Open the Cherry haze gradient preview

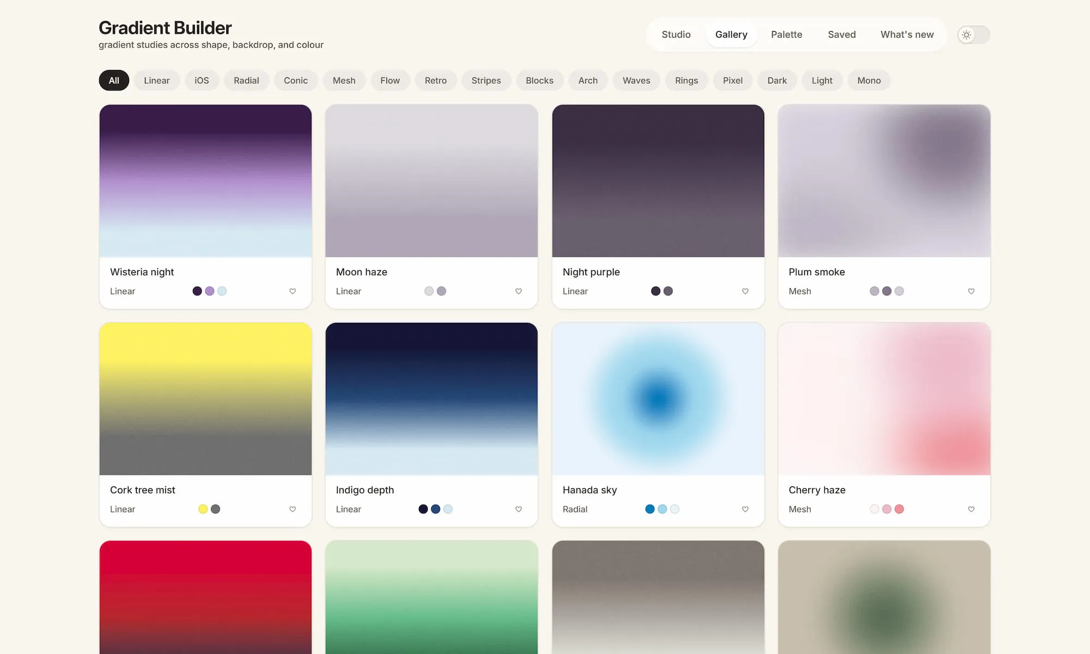coord(884,399)
